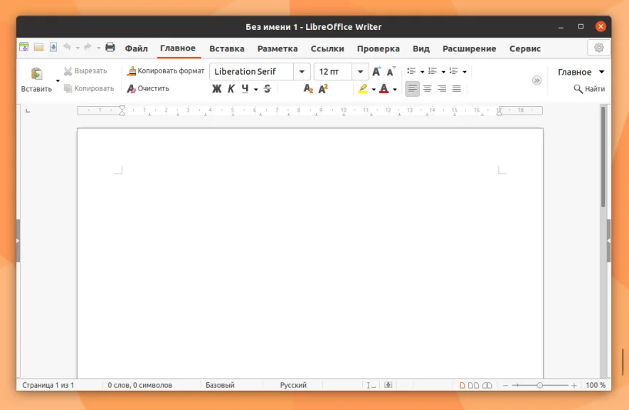The height and width of the screenshot is (410, 629).
Task: Switch to the Вставка tab
Action: pyautogui.click(x=226, y=48)
